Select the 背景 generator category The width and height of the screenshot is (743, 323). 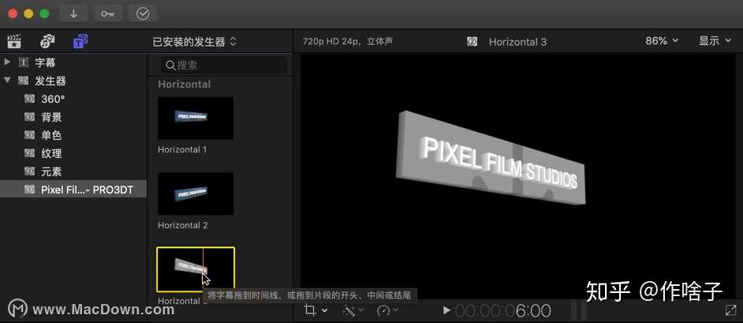tap(73, 117)
